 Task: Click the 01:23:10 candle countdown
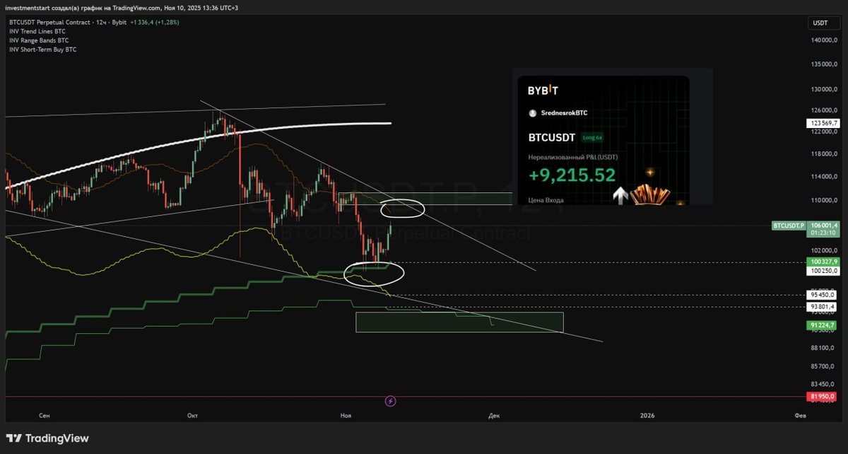tap(824, 233)
